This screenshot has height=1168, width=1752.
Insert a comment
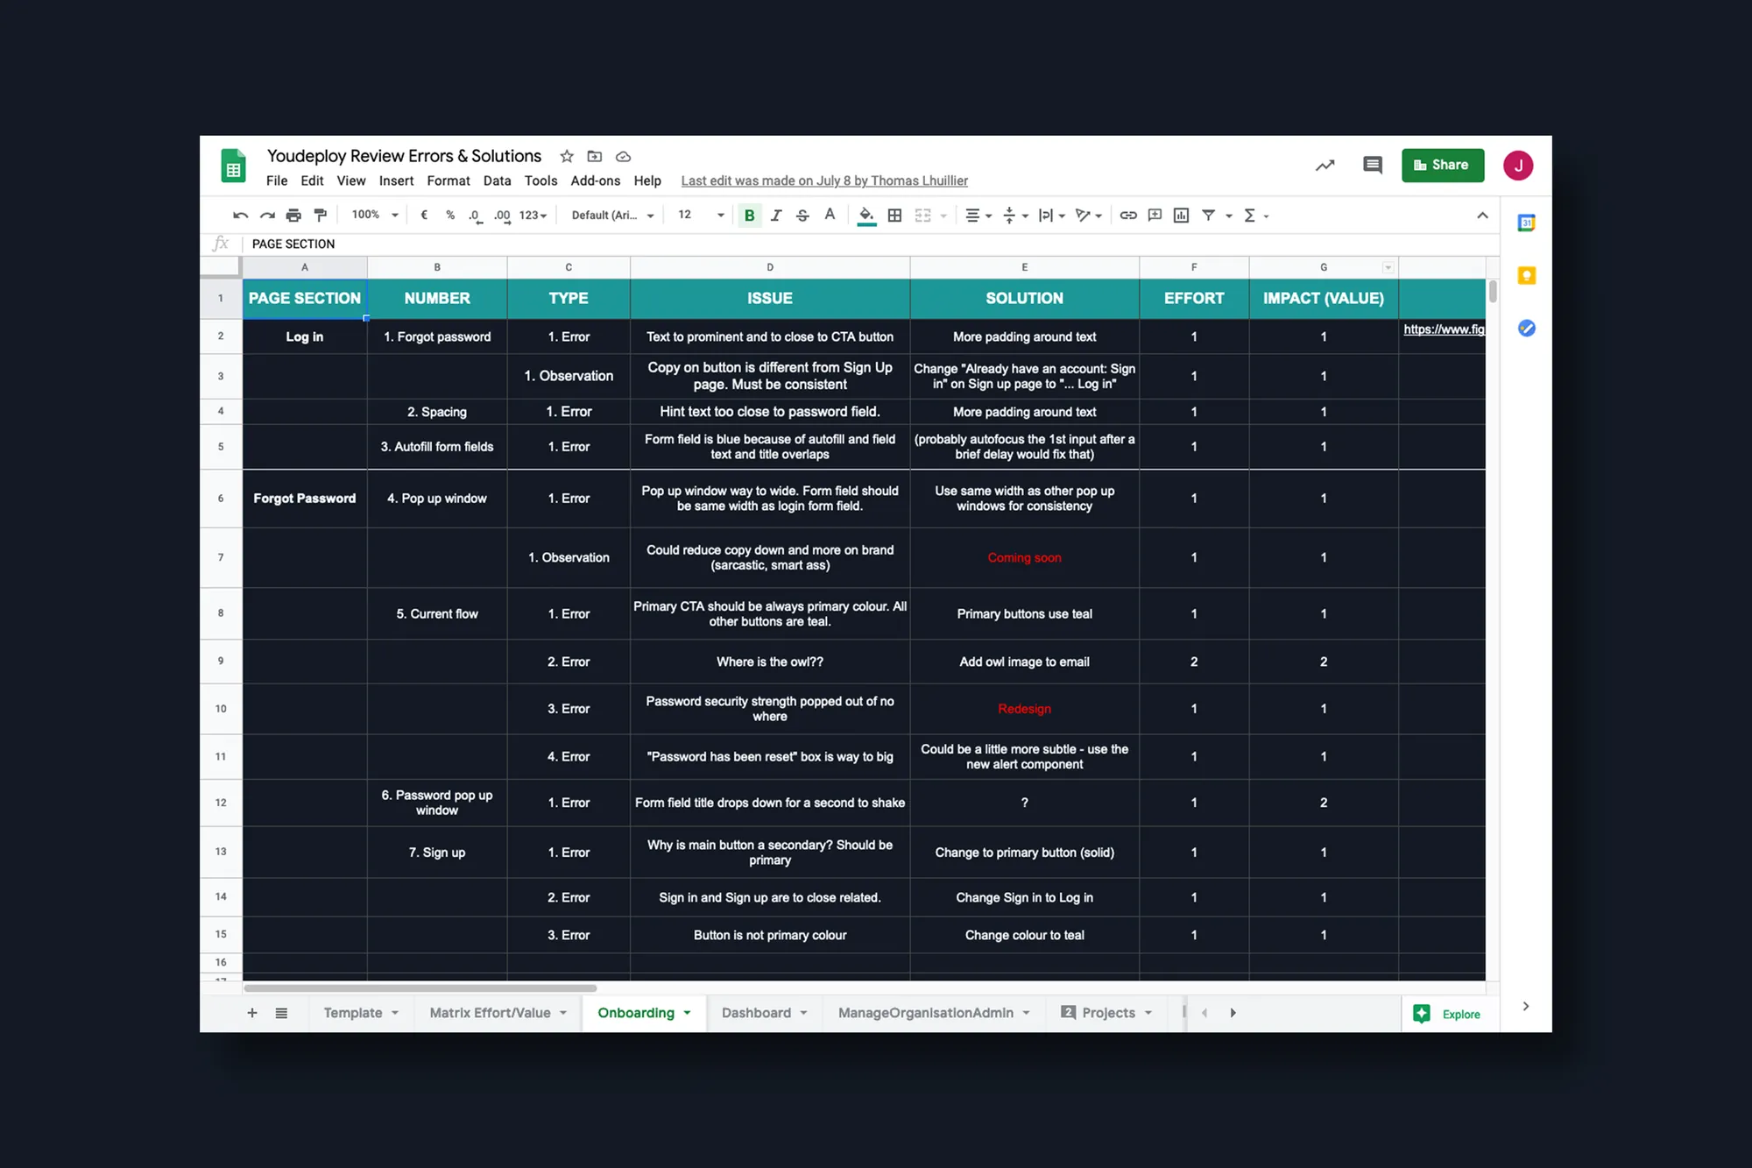(1155, 216)
